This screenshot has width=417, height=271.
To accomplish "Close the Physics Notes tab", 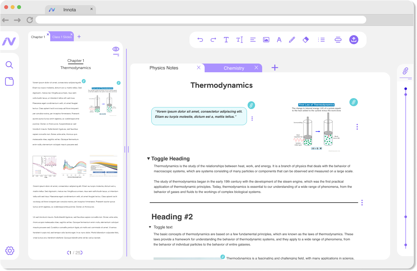I will coord(199,67).
